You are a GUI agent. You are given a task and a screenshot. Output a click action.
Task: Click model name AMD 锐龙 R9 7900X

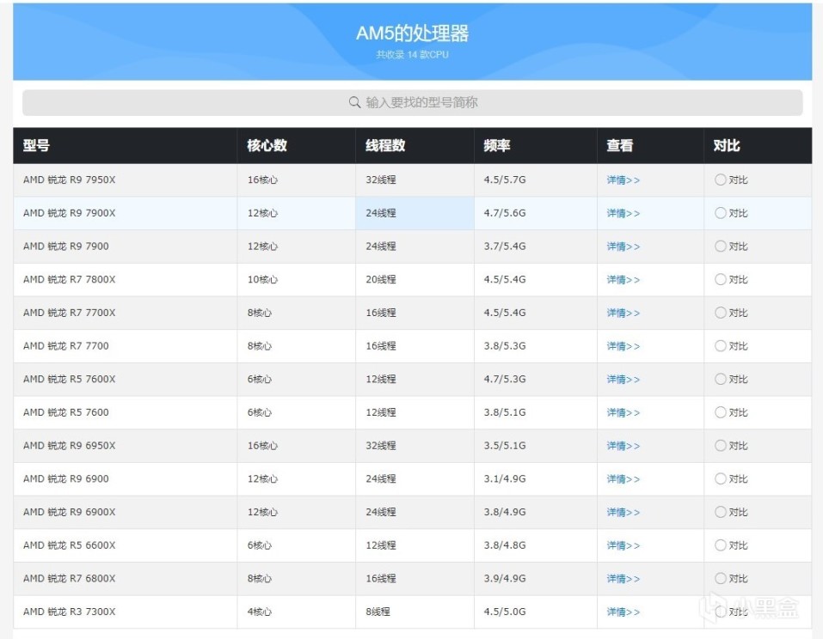pos(70,213)
